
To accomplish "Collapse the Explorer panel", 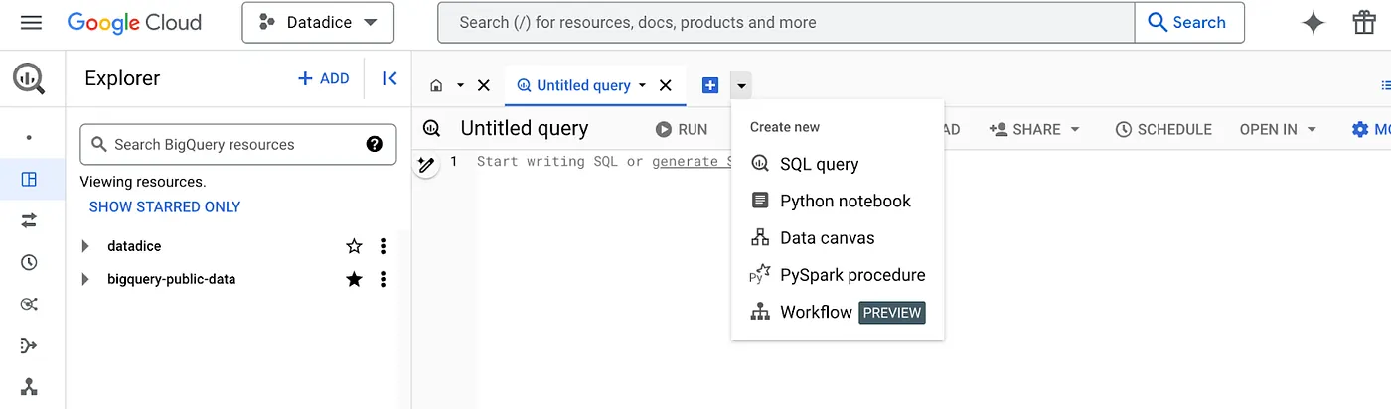I will (389, 78).
